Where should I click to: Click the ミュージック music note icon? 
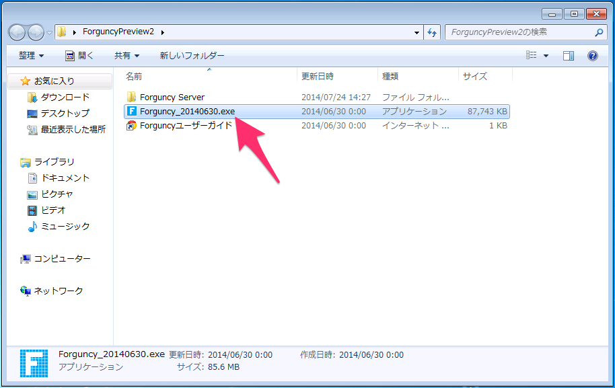(32, 227)
